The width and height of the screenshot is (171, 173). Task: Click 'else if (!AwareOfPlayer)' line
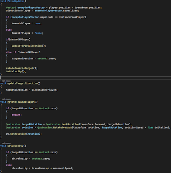pos(23,52)
